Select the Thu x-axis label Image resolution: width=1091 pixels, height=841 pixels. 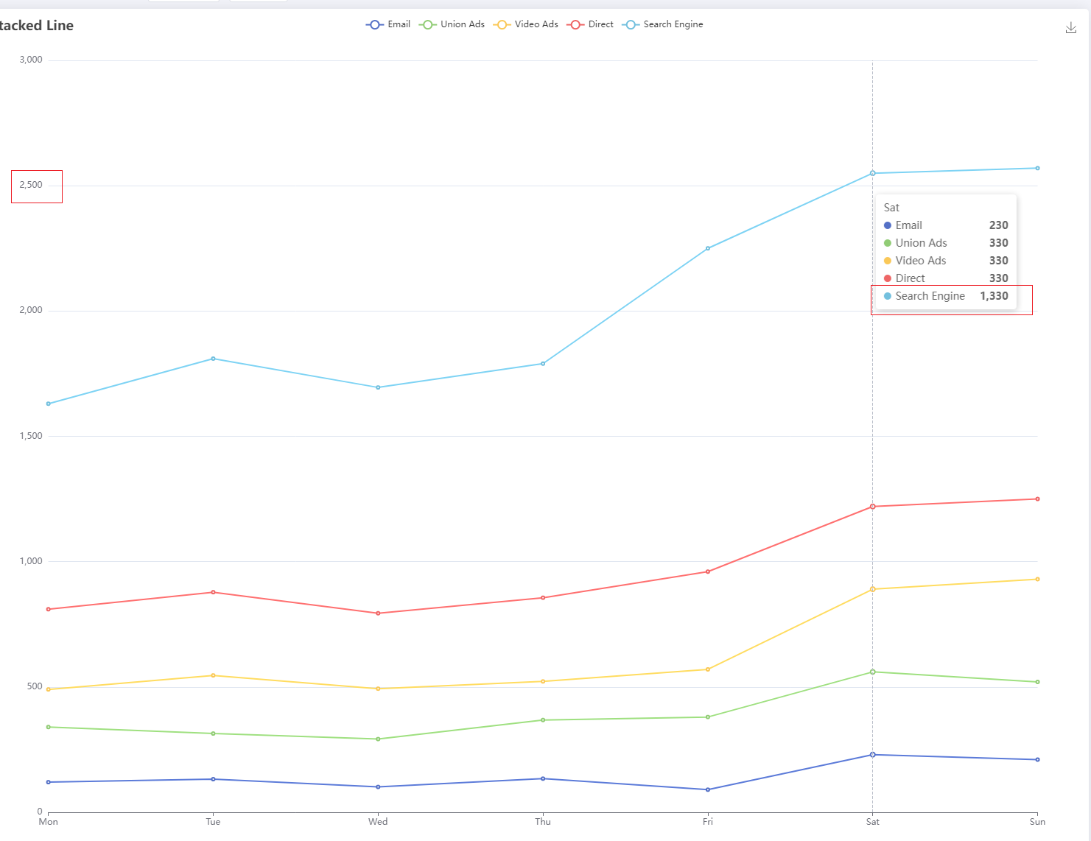pos(543,822)
